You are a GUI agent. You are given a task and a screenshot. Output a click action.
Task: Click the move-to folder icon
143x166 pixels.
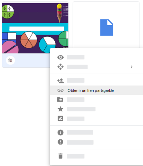tap(60, 99)
